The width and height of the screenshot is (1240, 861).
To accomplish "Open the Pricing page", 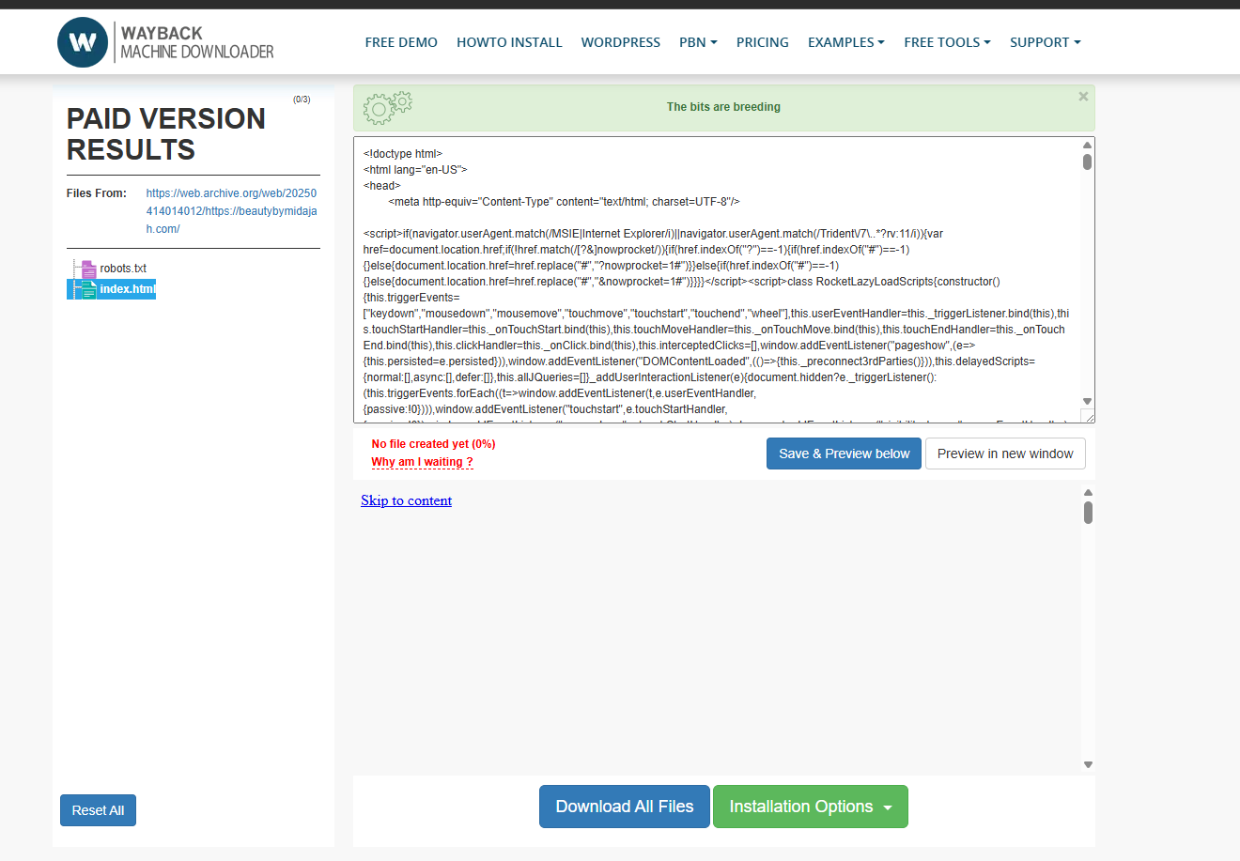I will [x=762, y=42].
